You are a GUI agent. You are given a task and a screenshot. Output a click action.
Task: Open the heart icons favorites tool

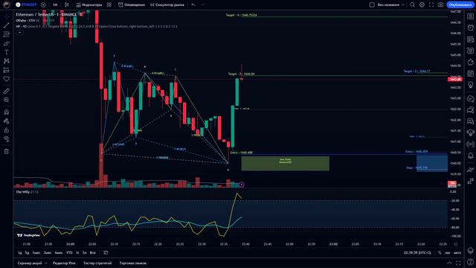(x=7, y=79)
